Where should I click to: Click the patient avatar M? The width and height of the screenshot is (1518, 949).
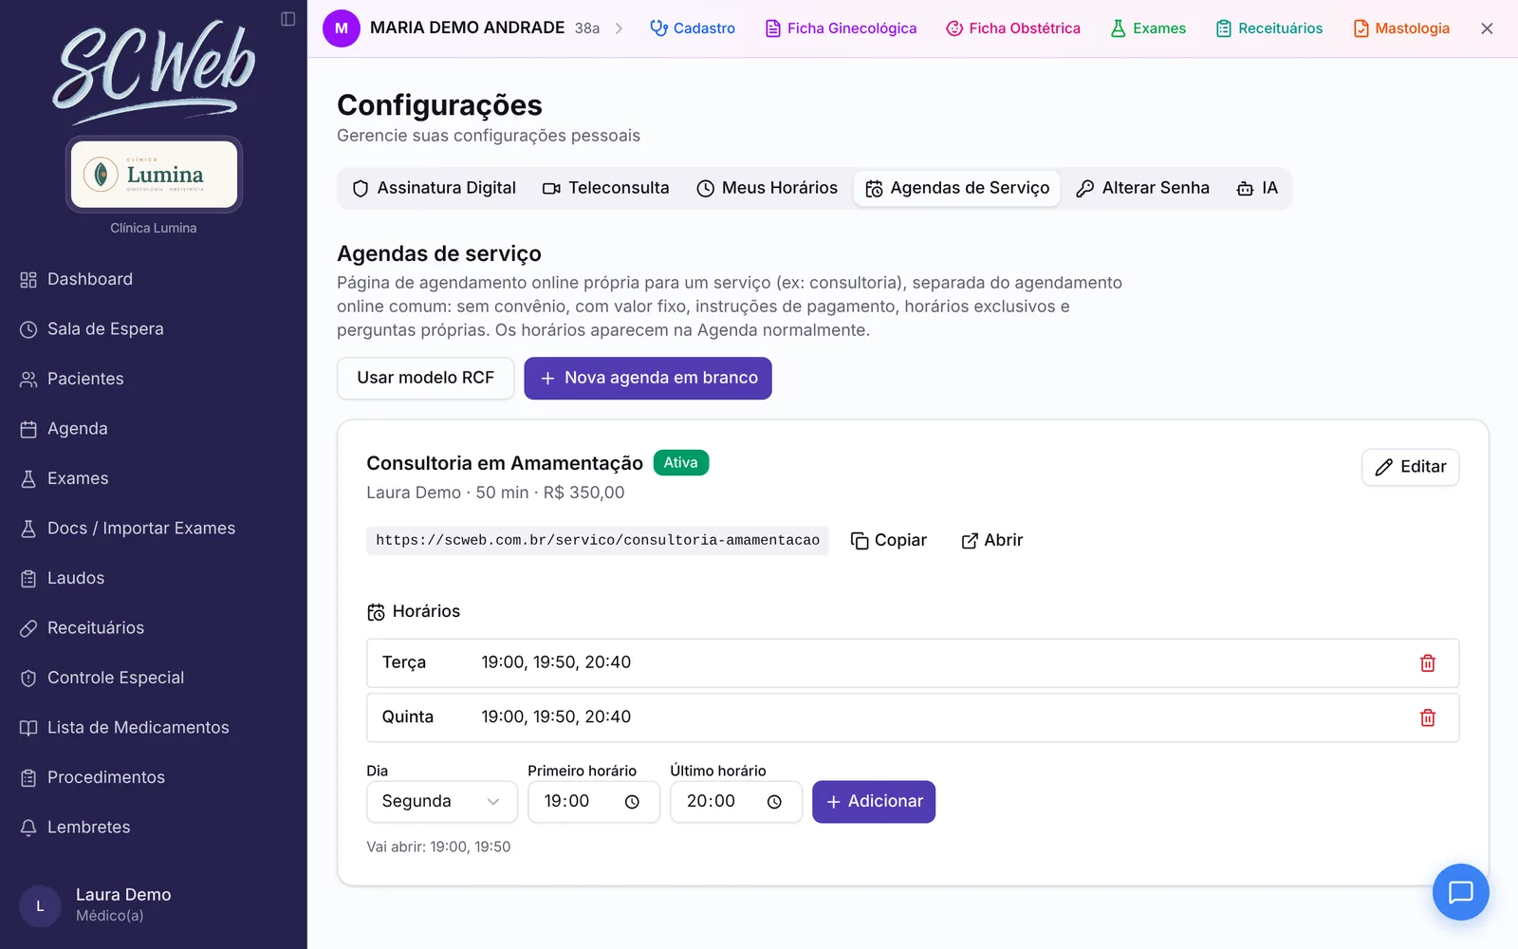coord(342,28)
